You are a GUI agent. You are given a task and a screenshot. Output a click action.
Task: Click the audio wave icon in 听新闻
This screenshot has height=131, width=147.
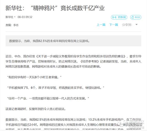tap(114, 17)
